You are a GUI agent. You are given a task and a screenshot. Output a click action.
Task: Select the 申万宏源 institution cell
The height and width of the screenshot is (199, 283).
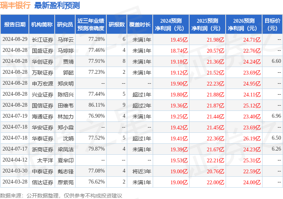pos(43,84)
